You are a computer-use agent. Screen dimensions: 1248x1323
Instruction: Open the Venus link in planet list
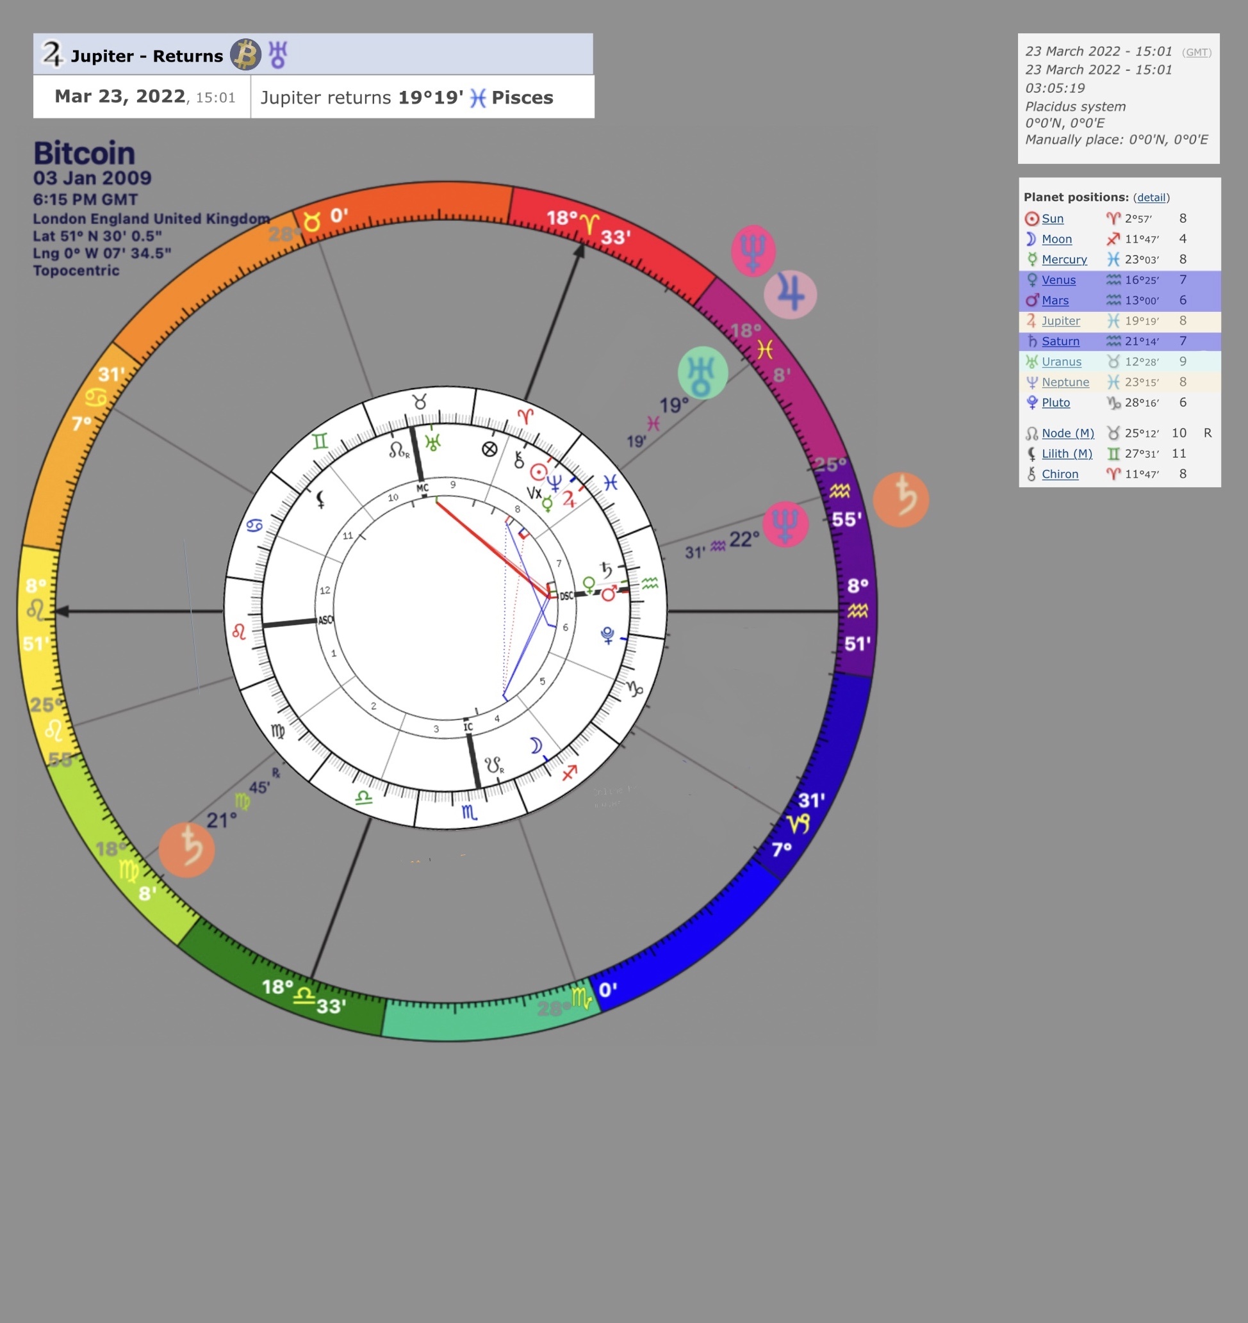tap(1059, 280)
